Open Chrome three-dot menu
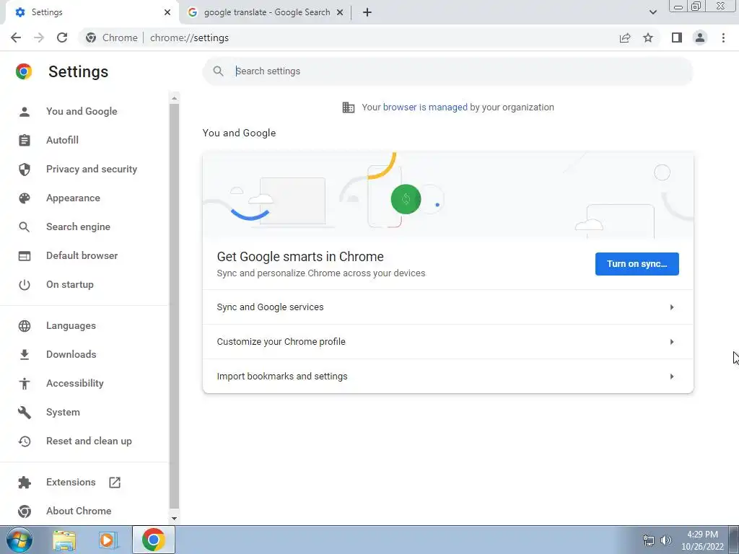Screen dimensions: 739x554 click(x=723, y=38)
